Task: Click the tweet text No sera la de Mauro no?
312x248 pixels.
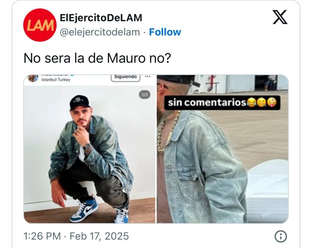Action: (97, 58)
